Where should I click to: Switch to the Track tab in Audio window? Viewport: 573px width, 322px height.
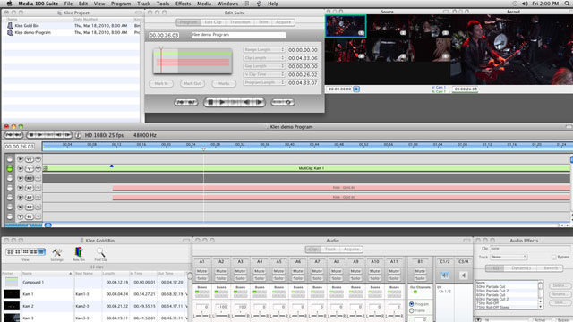click(x=330, y=250)
